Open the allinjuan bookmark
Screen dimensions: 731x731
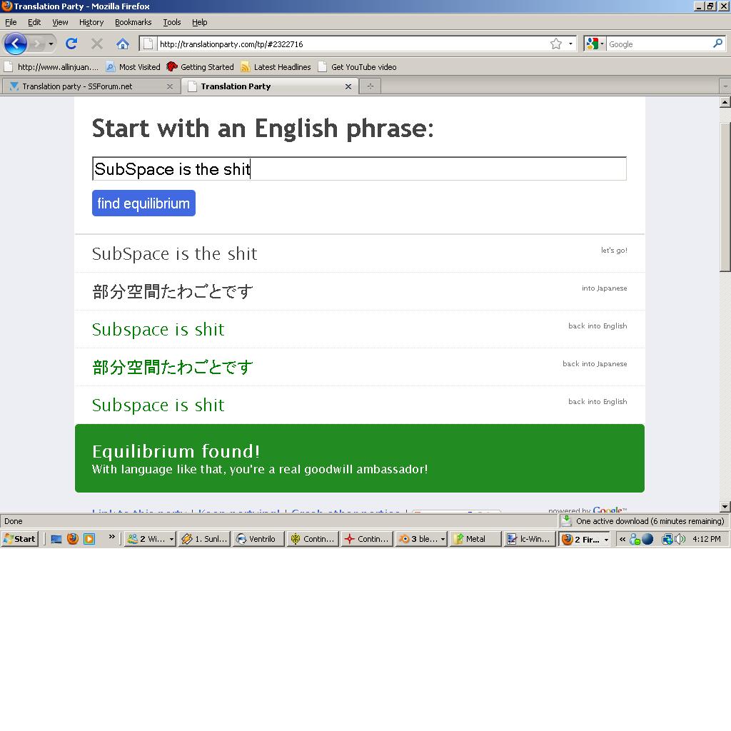click(x=51, y=66)
